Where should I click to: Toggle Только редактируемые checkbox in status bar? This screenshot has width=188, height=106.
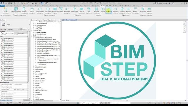148,103
